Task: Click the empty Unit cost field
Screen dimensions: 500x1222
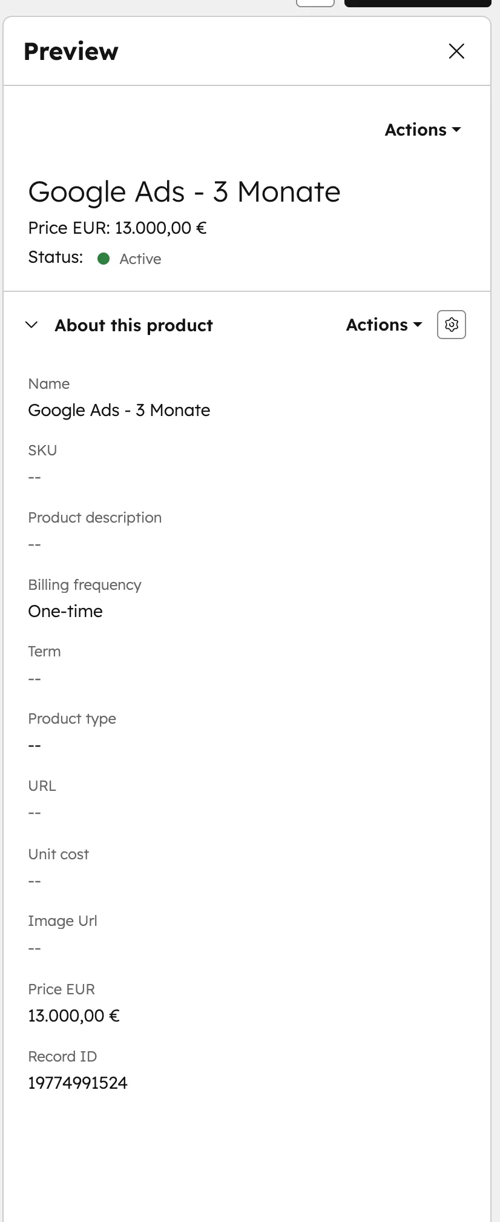Action: 35,882
